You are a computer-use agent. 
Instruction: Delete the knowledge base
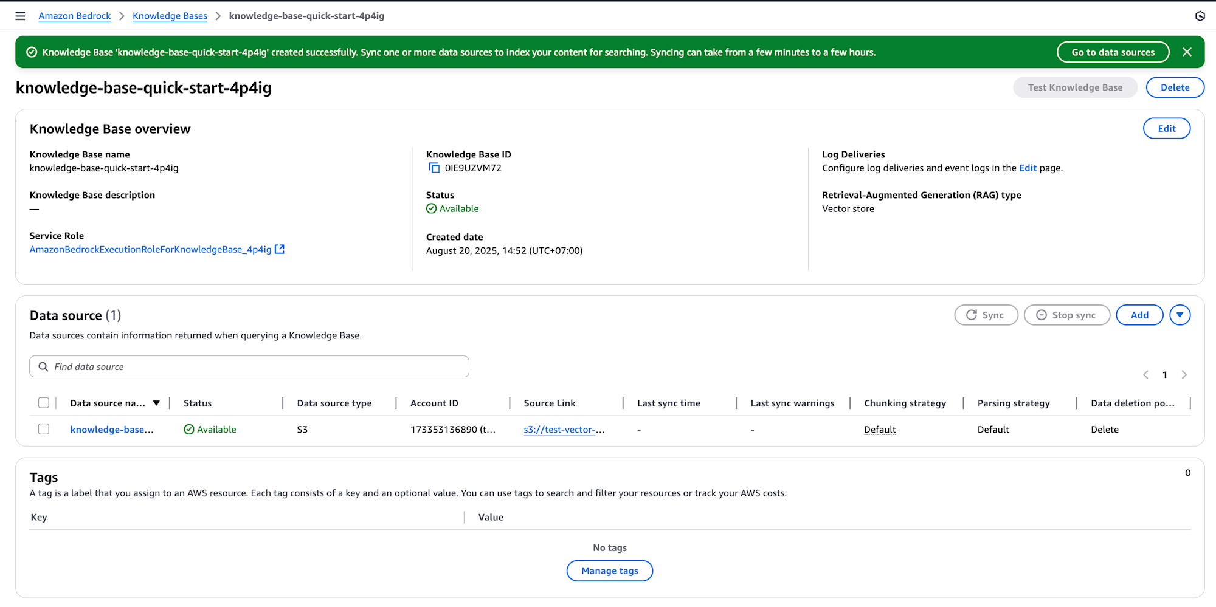[1175, 87]
